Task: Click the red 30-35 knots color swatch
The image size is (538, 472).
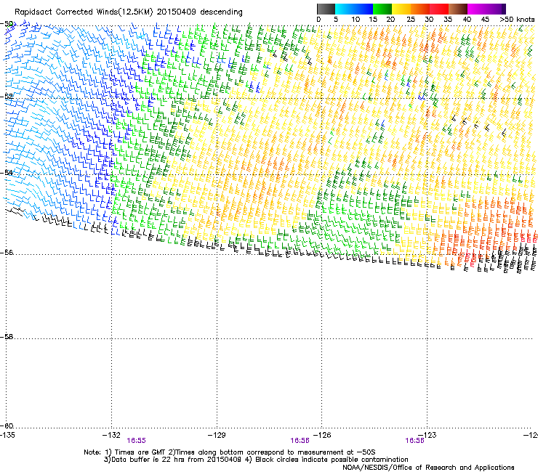Action: pos(439,9)
